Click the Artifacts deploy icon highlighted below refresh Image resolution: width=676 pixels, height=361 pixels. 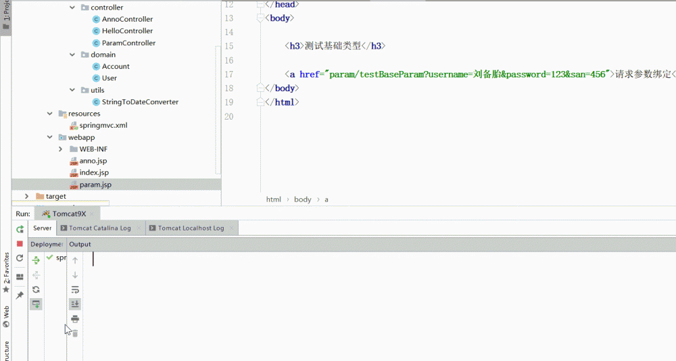(37, 304)
